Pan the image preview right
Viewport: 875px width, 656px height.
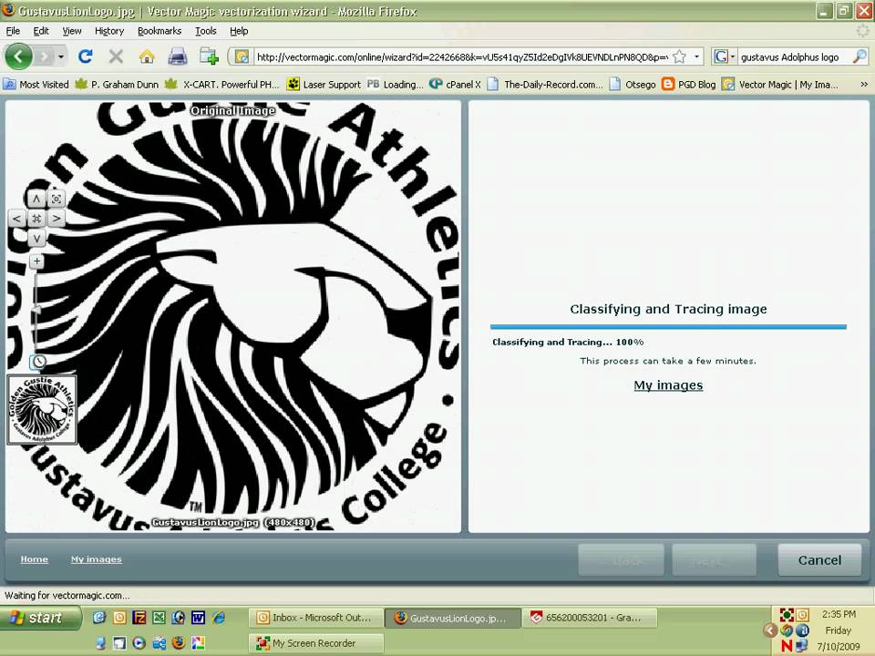(x=57, y=219)
